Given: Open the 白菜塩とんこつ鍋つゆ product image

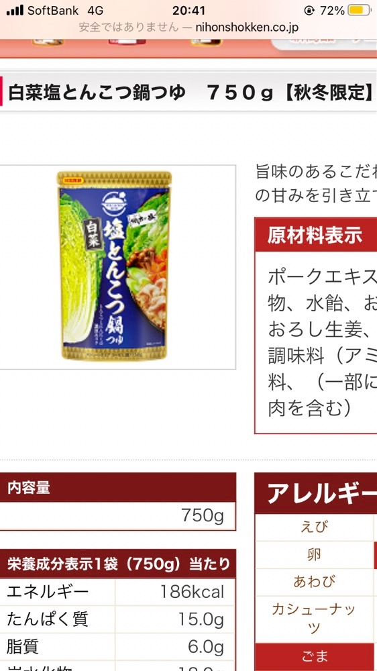Looking at the screenshot, I should [x=114, y=266].
